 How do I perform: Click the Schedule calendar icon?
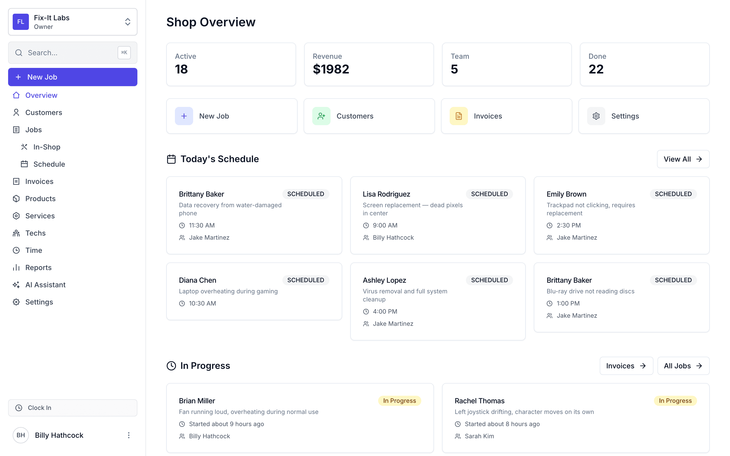pyautogui.click(x=25, y=164)
